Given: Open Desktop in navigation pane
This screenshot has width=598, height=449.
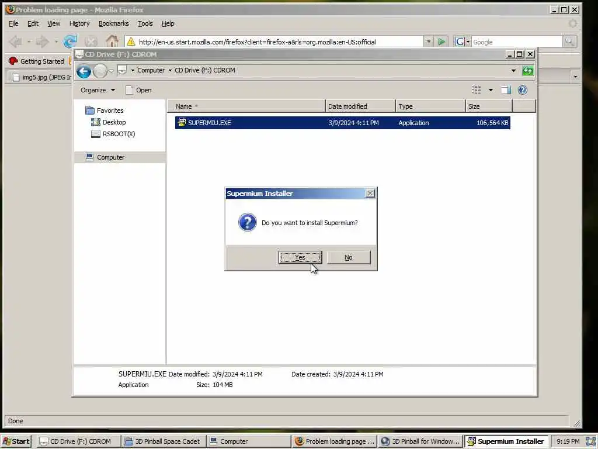Looking at the screenshot, I should 109,122.
